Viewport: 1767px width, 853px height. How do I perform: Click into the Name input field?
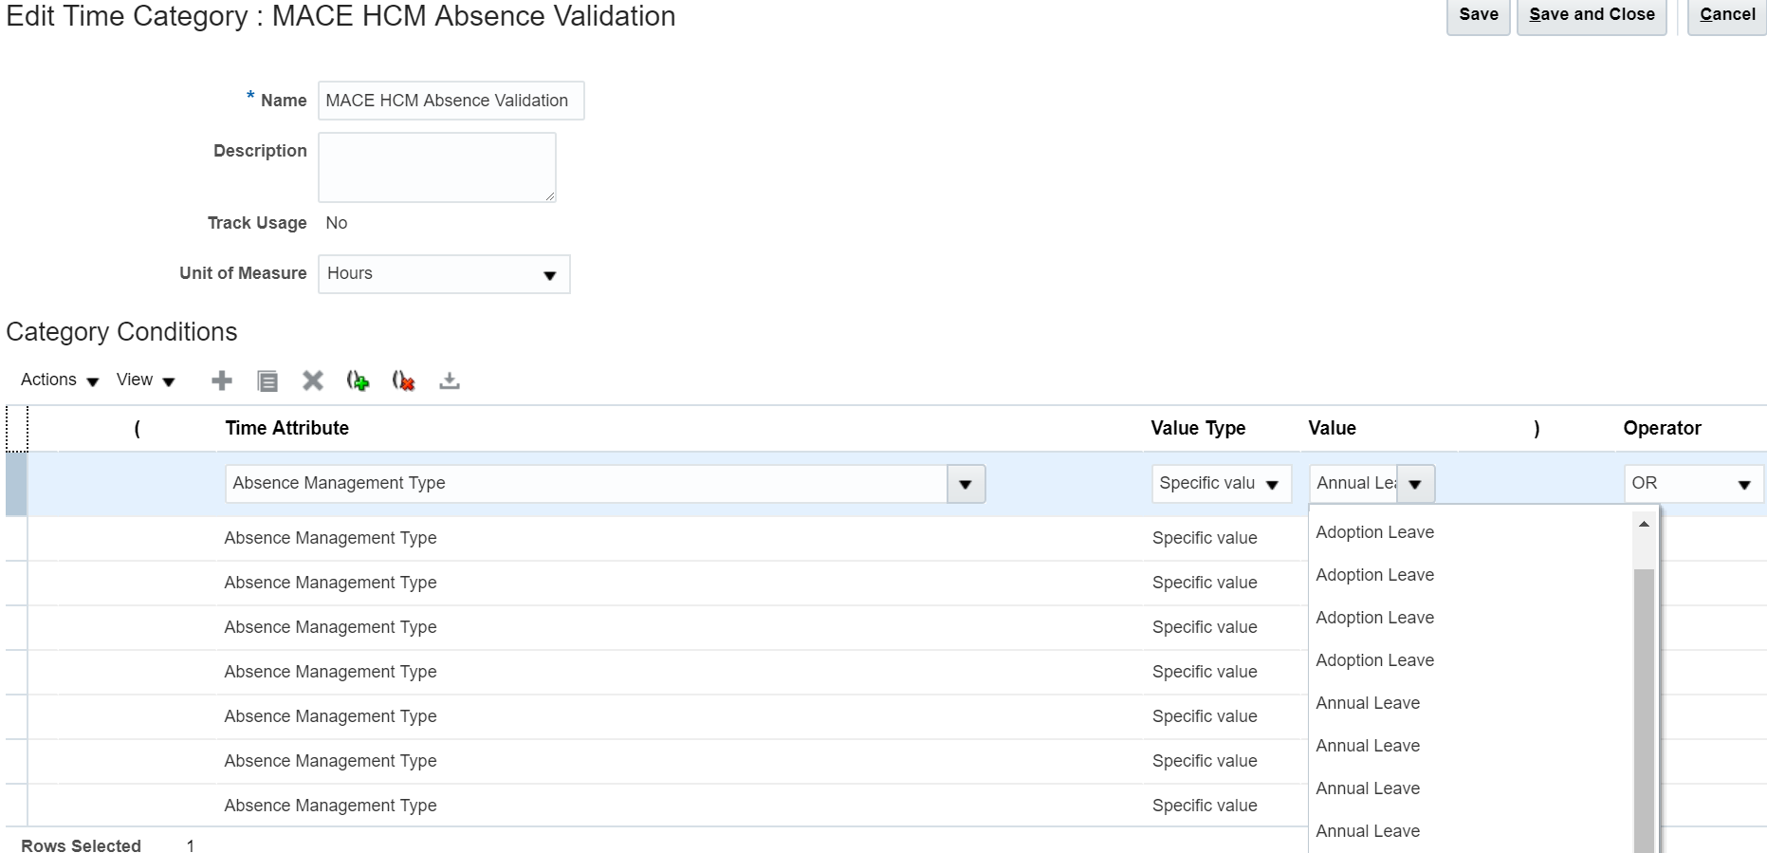[451, 101]
